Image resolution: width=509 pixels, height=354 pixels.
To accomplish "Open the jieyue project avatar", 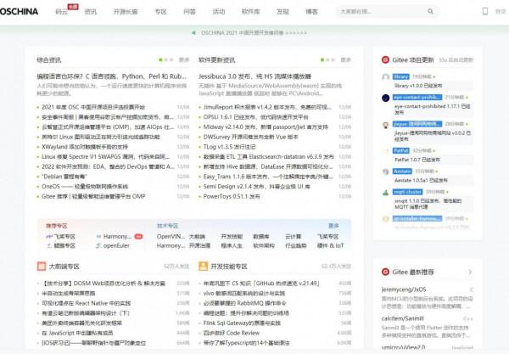I will coord(386,125).
